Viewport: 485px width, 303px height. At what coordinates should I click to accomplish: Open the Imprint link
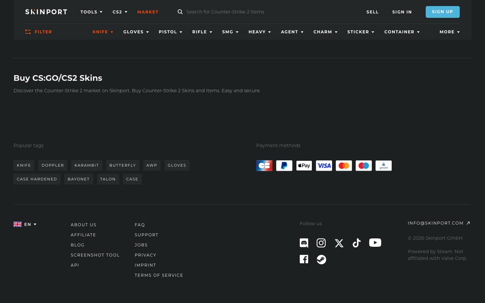coord(145,265)
